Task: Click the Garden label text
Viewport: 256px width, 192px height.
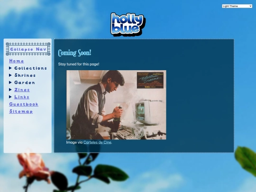Action: click(x=25, y=82)
